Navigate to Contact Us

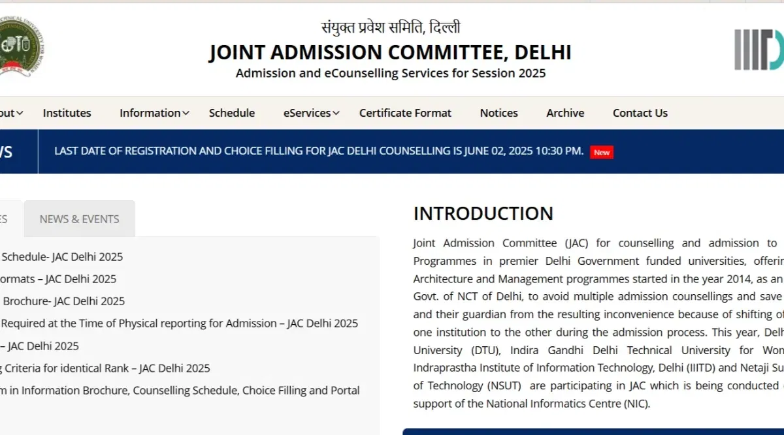point(640,113)
